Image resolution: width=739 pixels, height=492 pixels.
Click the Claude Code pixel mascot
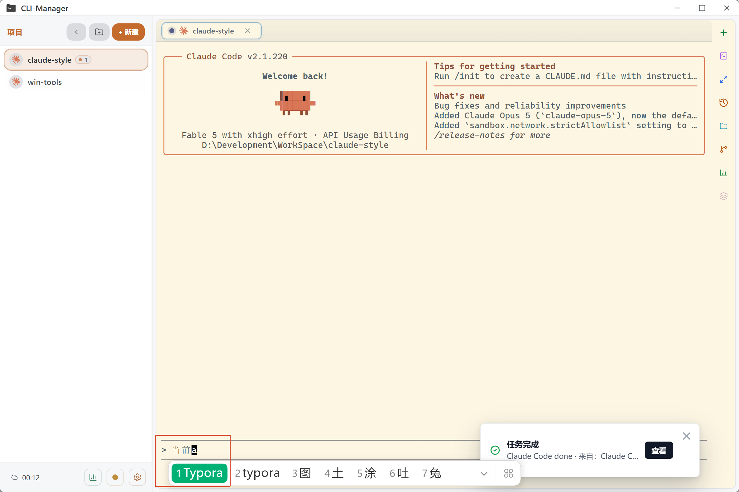coord(295,103)
